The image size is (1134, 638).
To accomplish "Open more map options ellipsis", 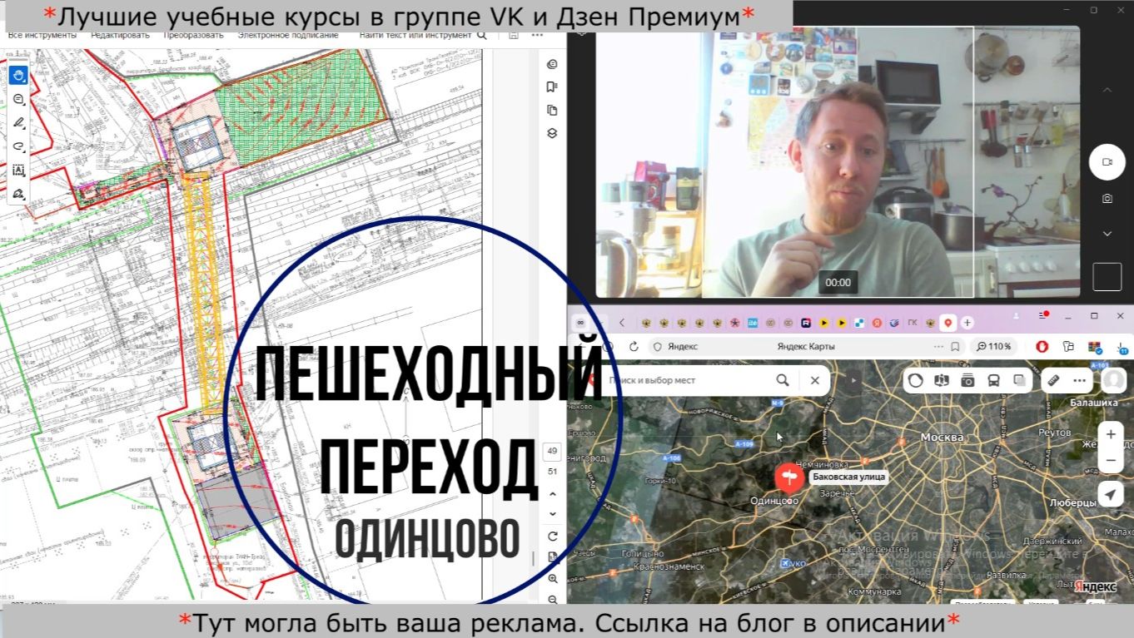I will (x=1079, y=381).
